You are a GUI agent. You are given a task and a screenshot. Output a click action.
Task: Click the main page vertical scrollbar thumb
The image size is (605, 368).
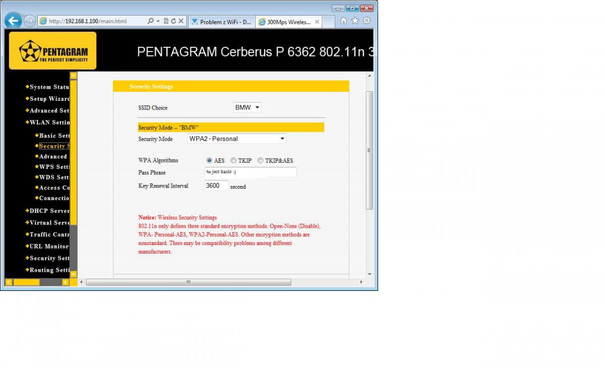369,150
